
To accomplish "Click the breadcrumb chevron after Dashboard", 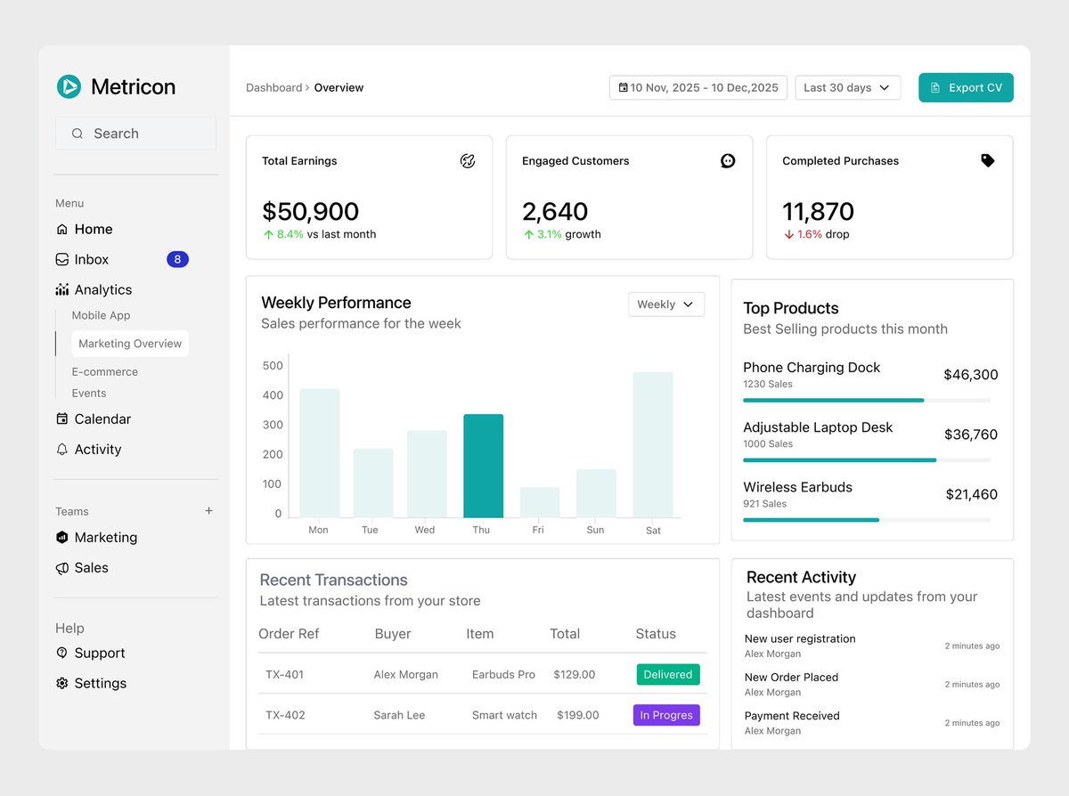I will (x=307, y=88).
